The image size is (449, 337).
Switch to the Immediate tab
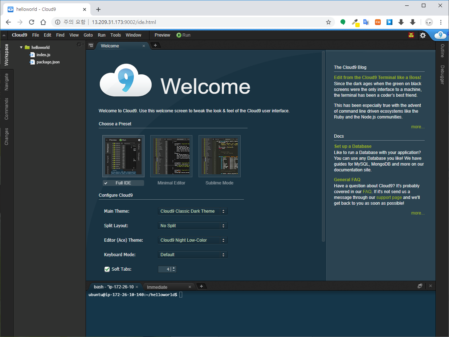pyautogui.click(x=157, y=287)
